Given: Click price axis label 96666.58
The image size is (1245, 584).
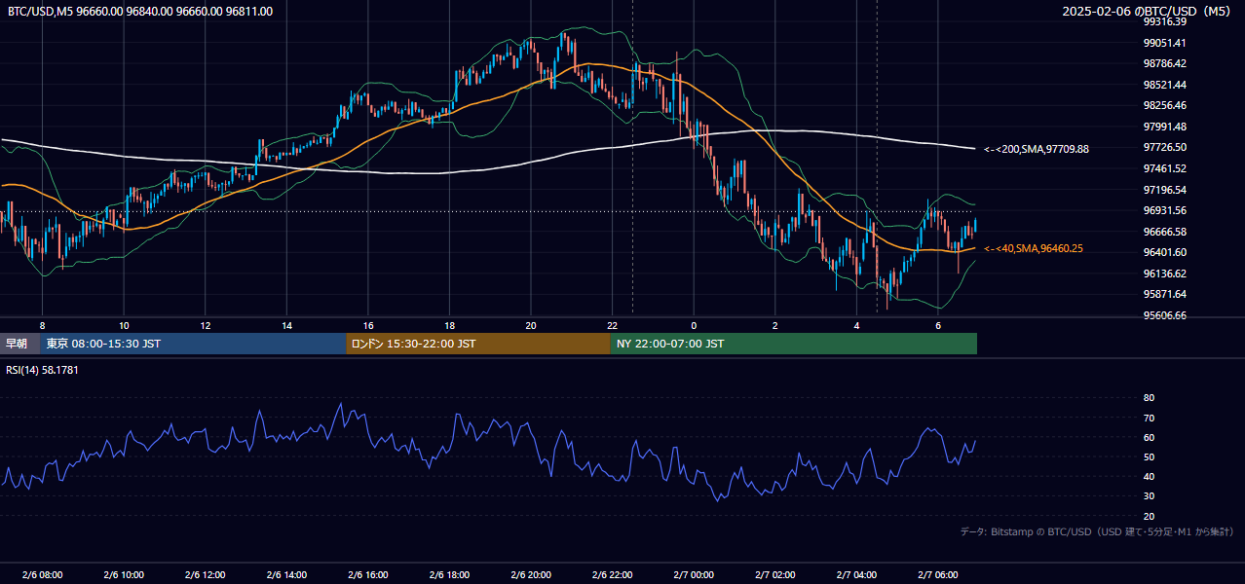Looking at the screenshot, I should (1164, 232).
